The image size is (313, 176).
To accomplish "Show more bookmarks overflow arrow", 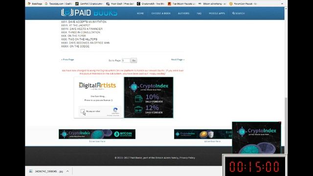I will pyautogui.click(x=282, y=3).
